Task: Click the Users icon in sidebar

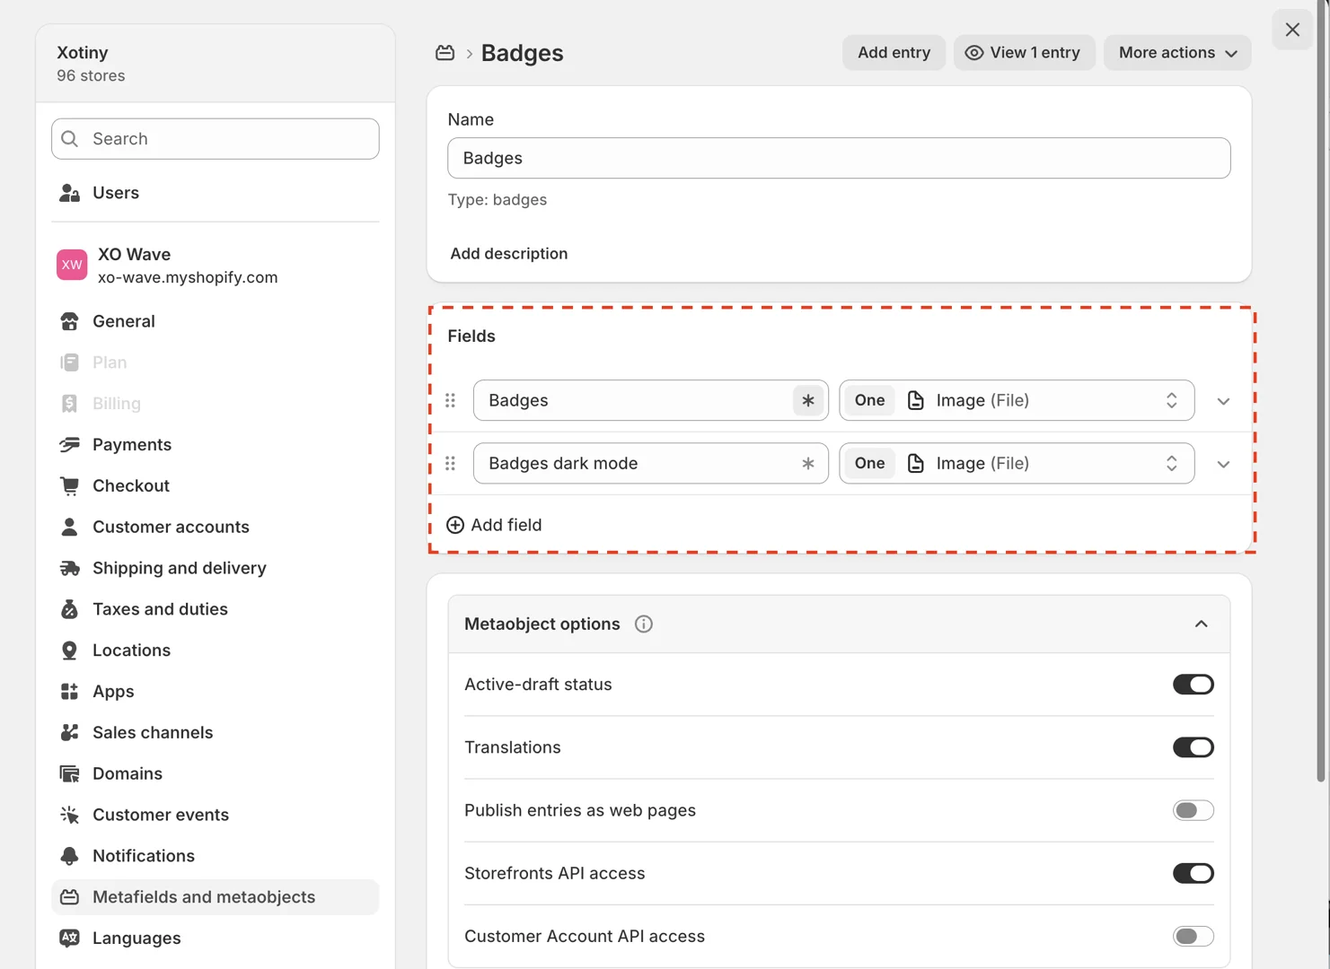Action: tap(70, 193)
